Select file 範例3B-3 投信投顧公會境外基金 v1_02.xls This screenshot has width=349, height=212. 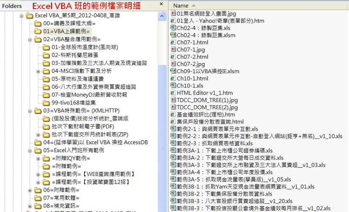click(x=253, y=208)
